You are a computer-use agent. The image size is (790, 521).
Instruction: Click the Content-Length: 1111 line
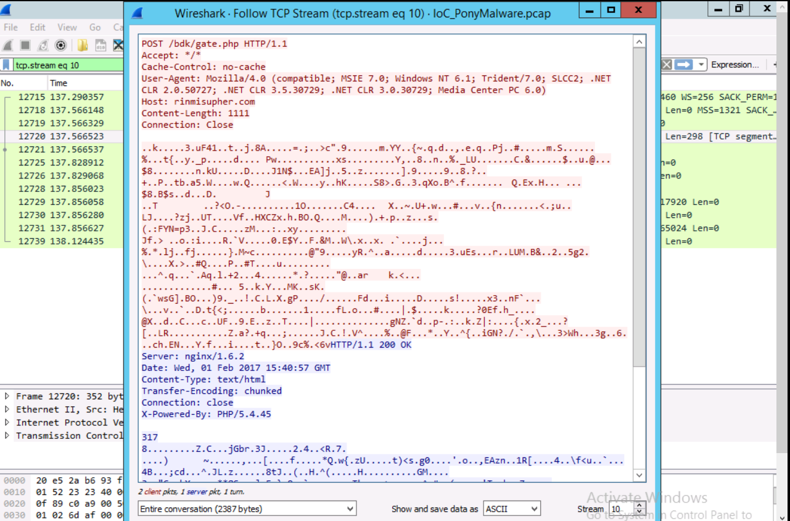pos(195,113)
